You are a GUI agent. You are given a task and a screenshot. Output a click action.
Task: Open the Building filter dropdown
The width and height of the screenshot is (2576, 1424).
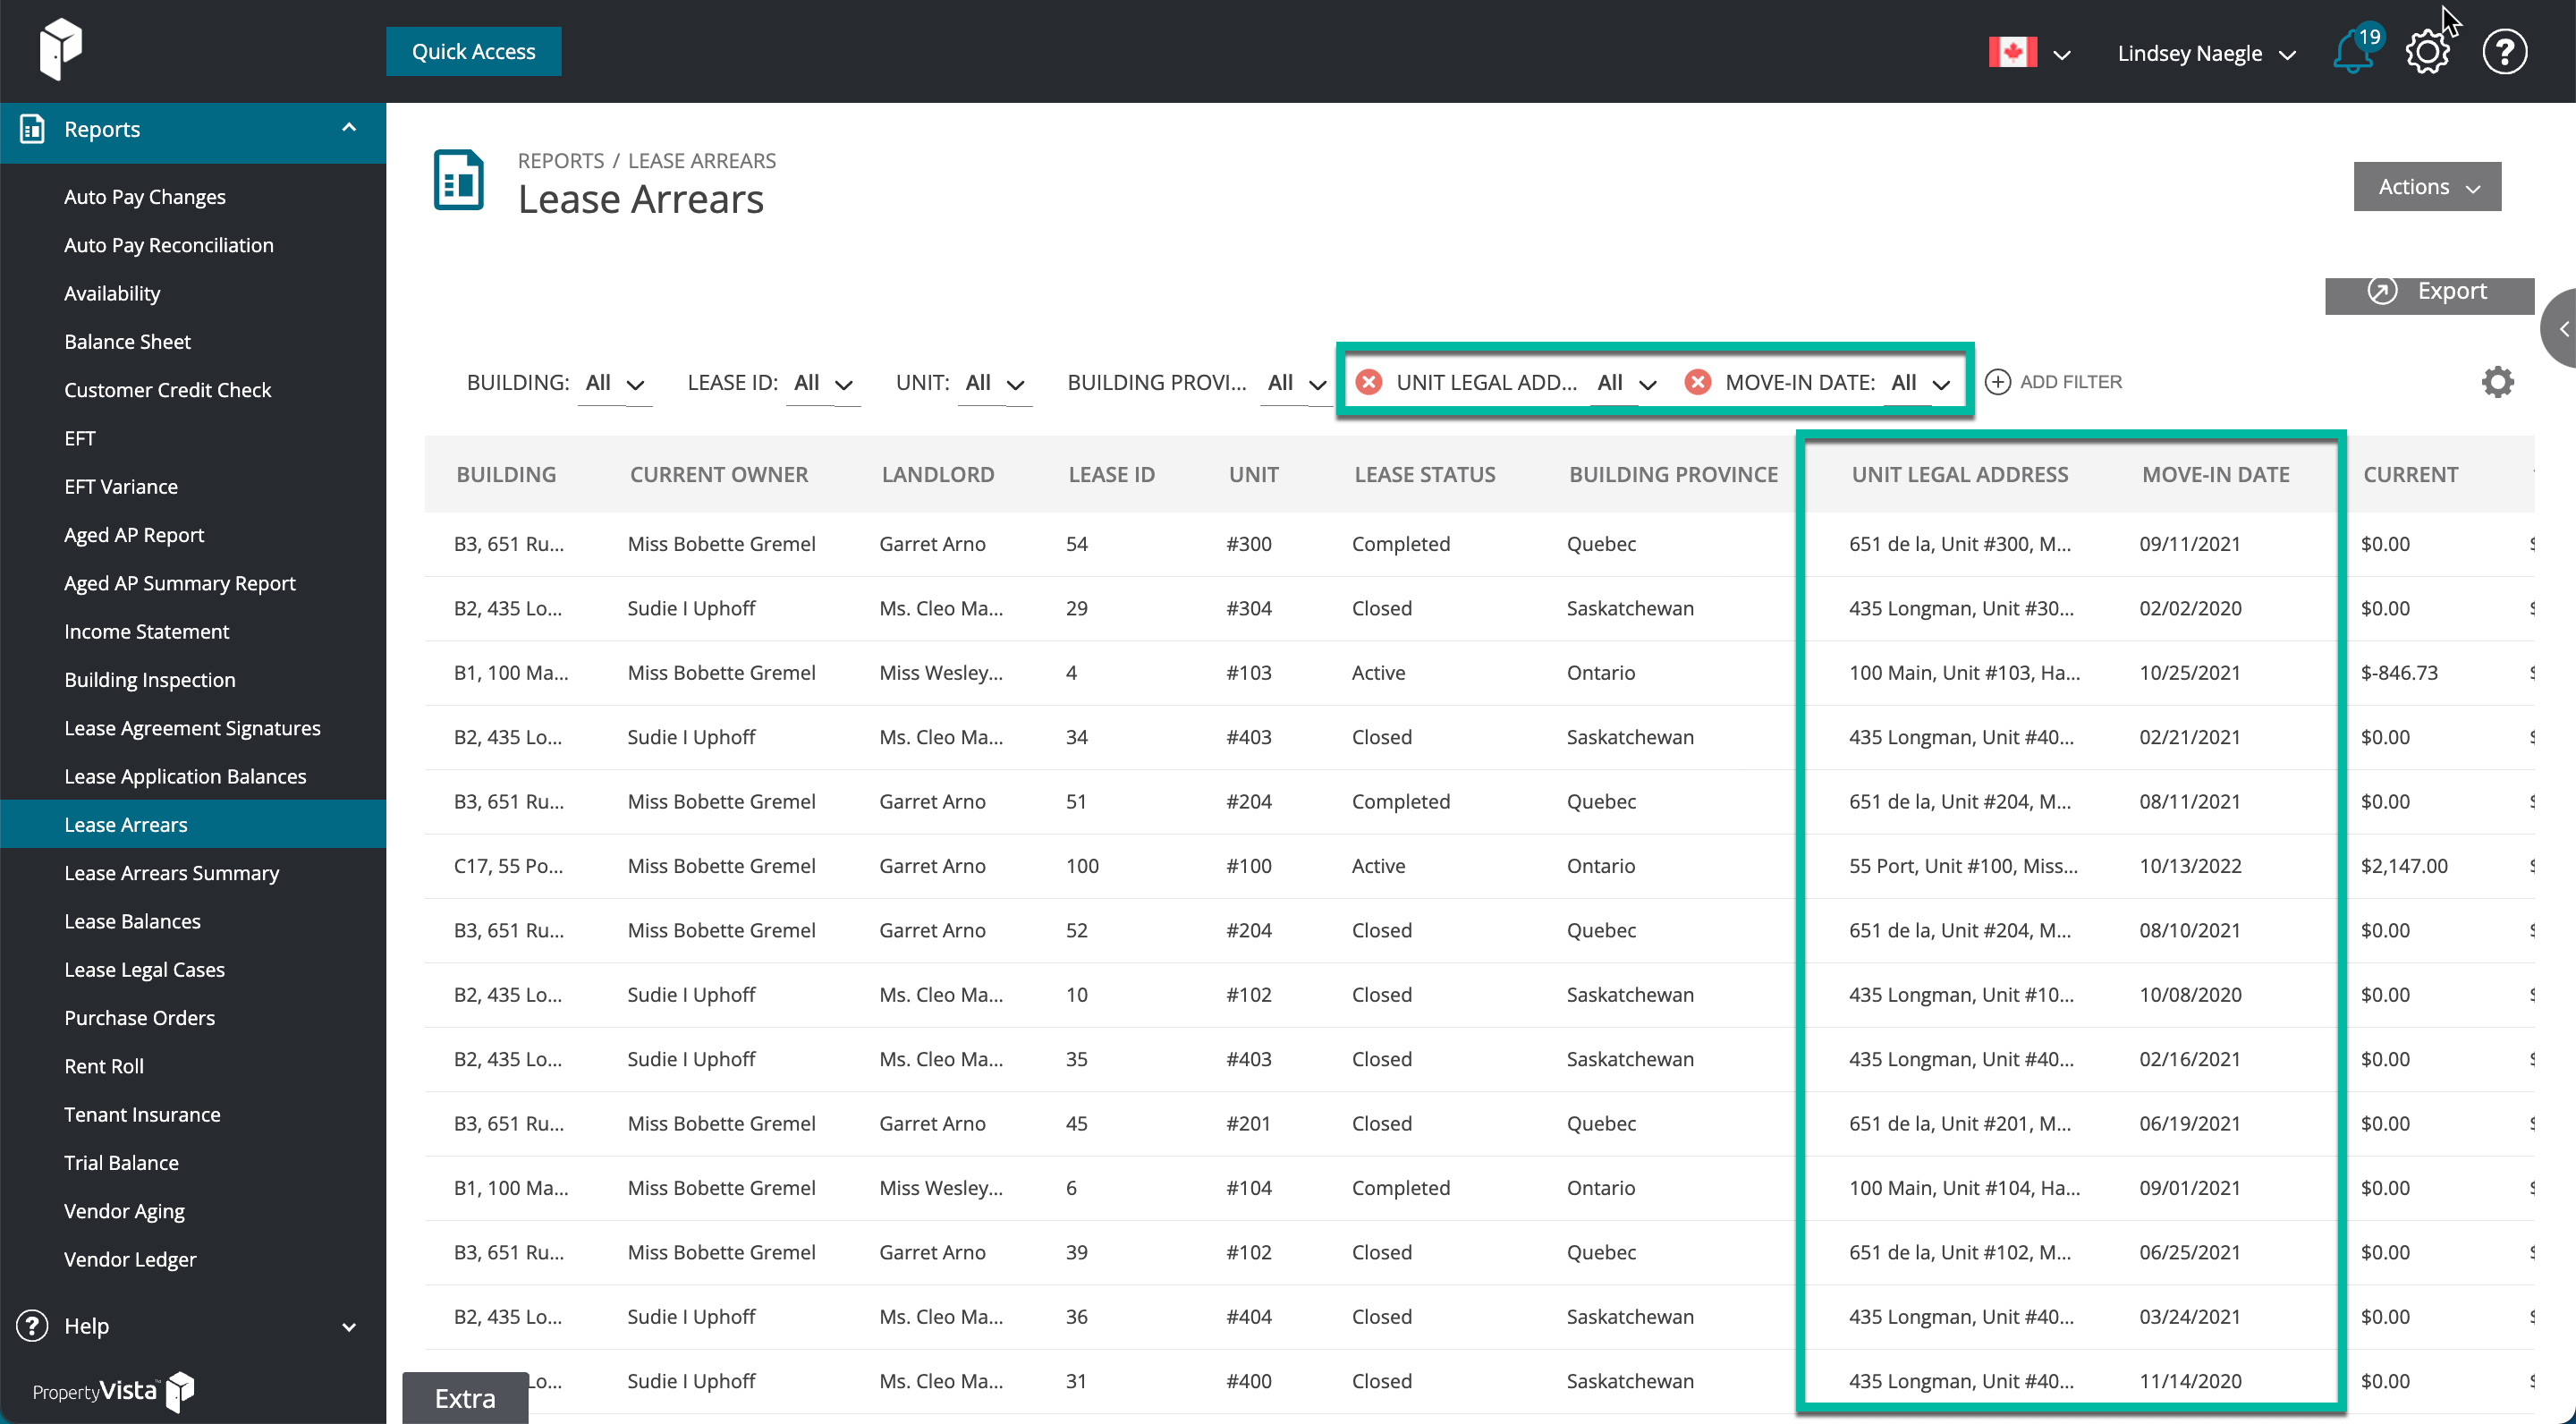pos(615,383)
